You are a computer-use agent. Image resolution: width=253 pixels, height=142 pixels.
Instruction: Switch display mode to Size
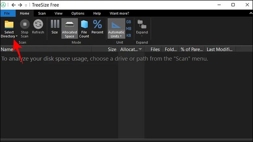(x=55, y=27)
